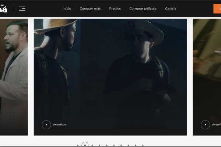The image size is (221, 147).
Task: Play the center slide's movie circle icon
Action: coord(46,125)
